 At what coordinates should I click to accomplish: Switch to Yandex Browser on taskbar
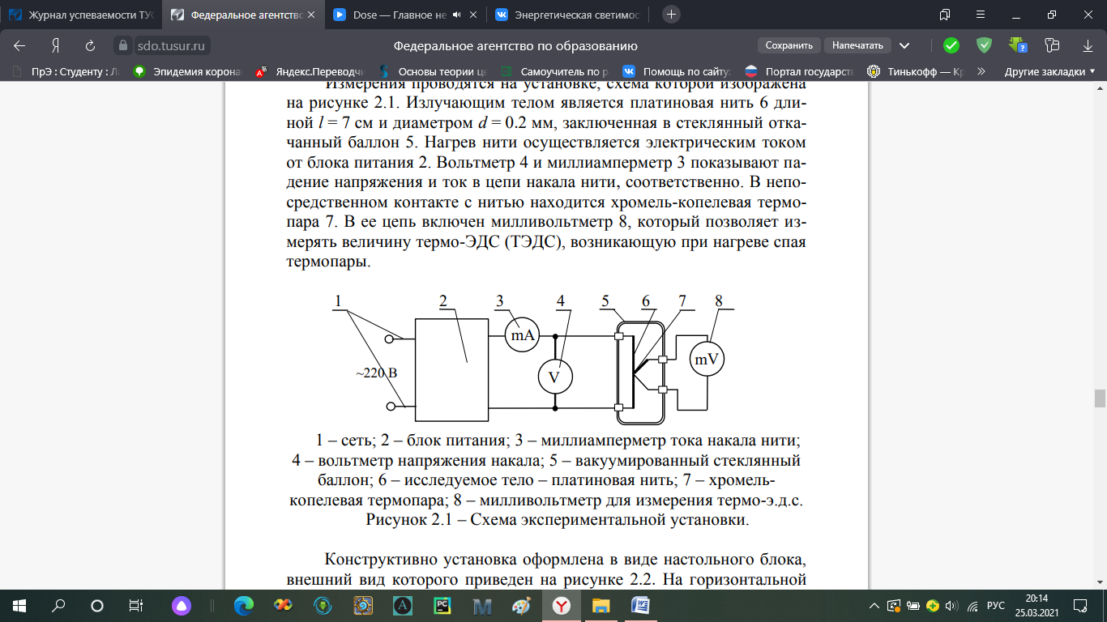point(561,605)
